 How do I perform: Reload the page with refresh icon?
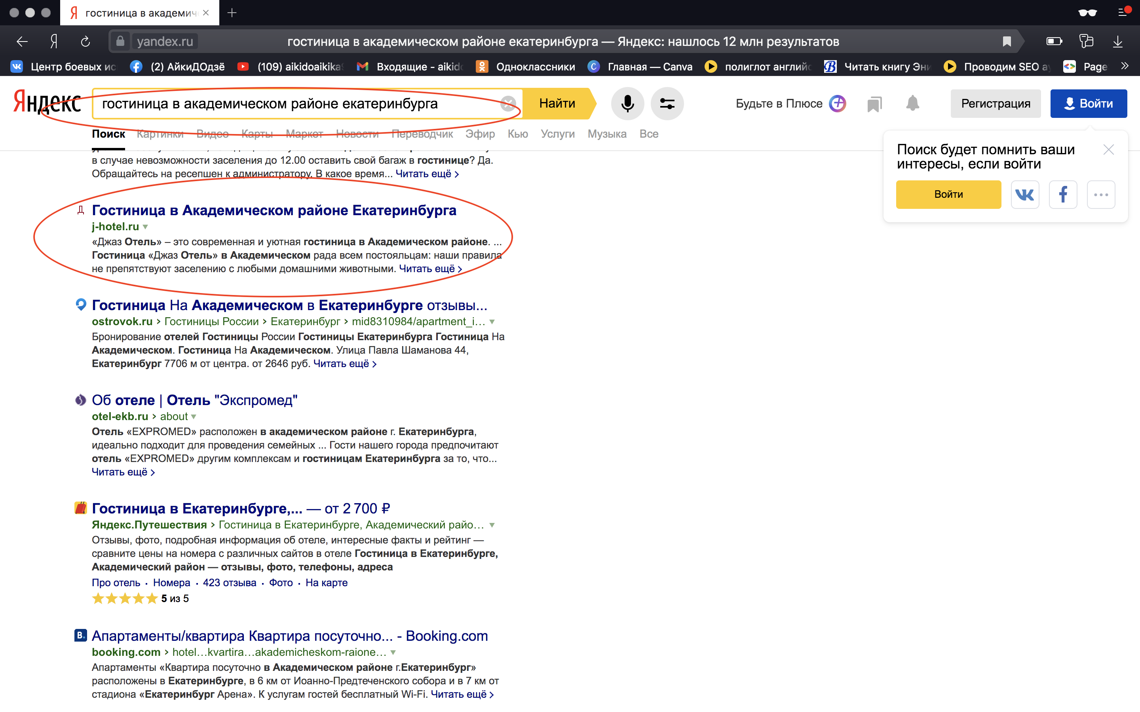(x=85, y=42)
